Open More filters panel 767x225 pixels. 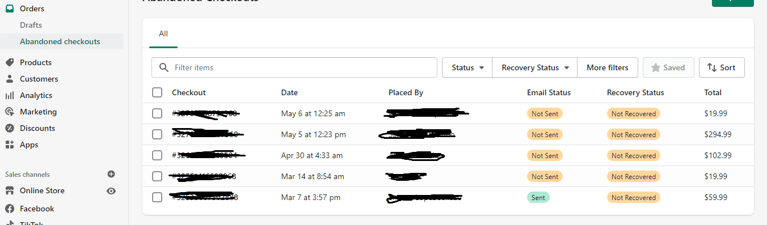(x=608, y=67)
